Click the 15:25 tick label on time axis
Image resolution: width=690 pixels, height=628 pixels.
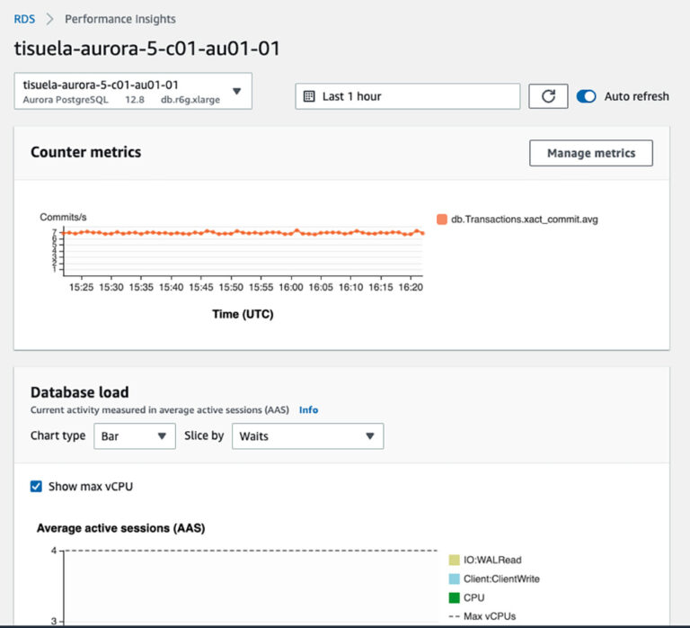coord(82,287)
